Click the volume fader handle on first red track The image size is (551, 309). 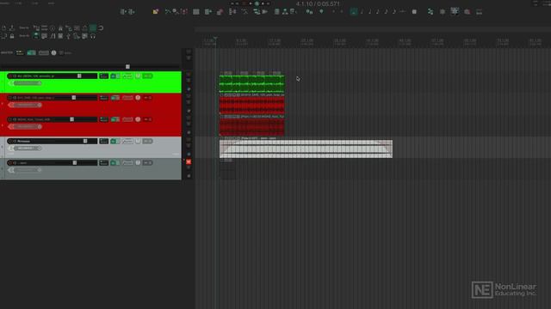pos(74,98)
